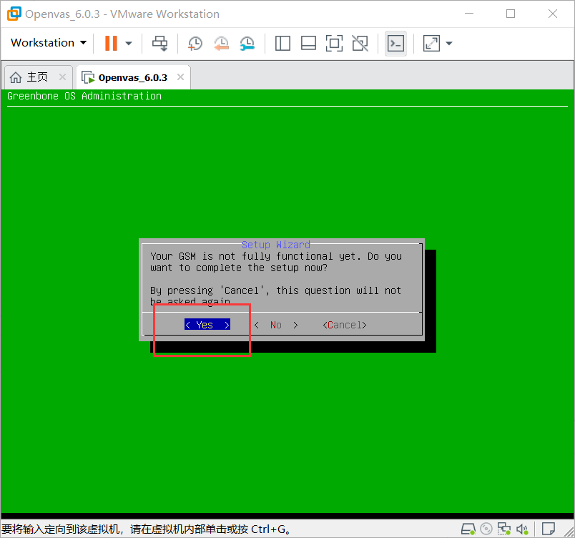Expand the power options dropdown arrow
The image size is (575, 538).
(x=129, y=43)
